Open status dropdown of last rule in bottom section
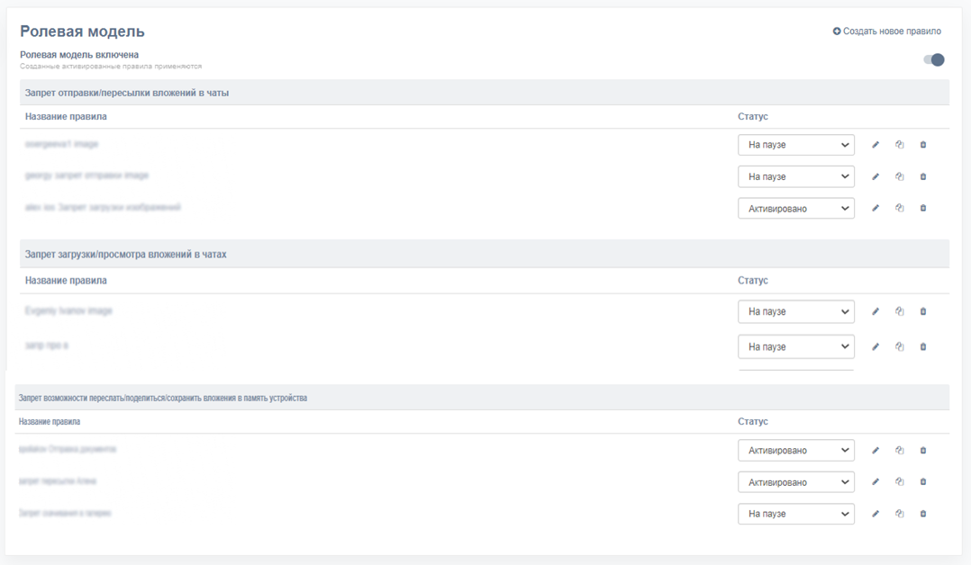This screenshot has width=971, height=565. [x=796, y=515]
